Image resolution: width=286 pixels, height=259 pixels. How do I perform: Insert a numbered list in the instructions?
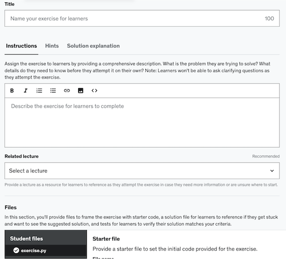click(40, 91)
